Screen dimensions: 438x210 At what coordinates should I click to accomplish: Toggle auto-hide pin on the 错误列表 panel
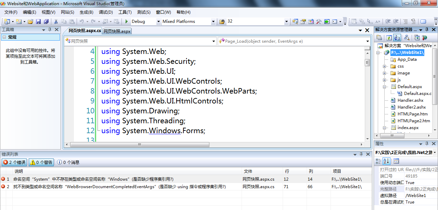tap(361, 154)
